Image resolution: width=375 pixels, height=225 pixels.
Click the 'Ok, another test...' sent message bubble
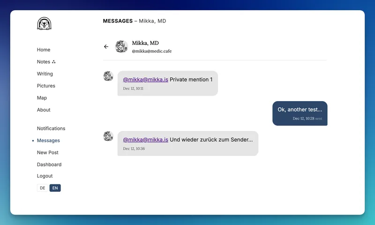(300, 113)
